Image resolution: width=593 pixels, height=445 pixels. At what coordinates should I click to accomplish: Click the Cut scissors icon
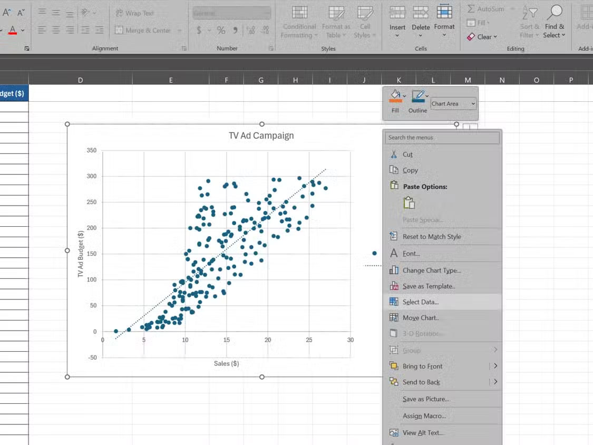tap(394, 154)
